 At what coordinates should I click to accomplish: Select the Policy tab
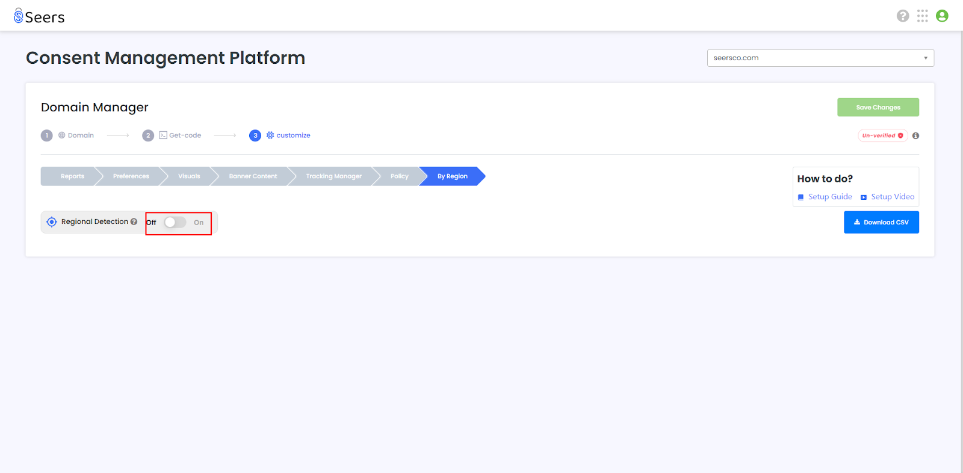pos(400,176)
